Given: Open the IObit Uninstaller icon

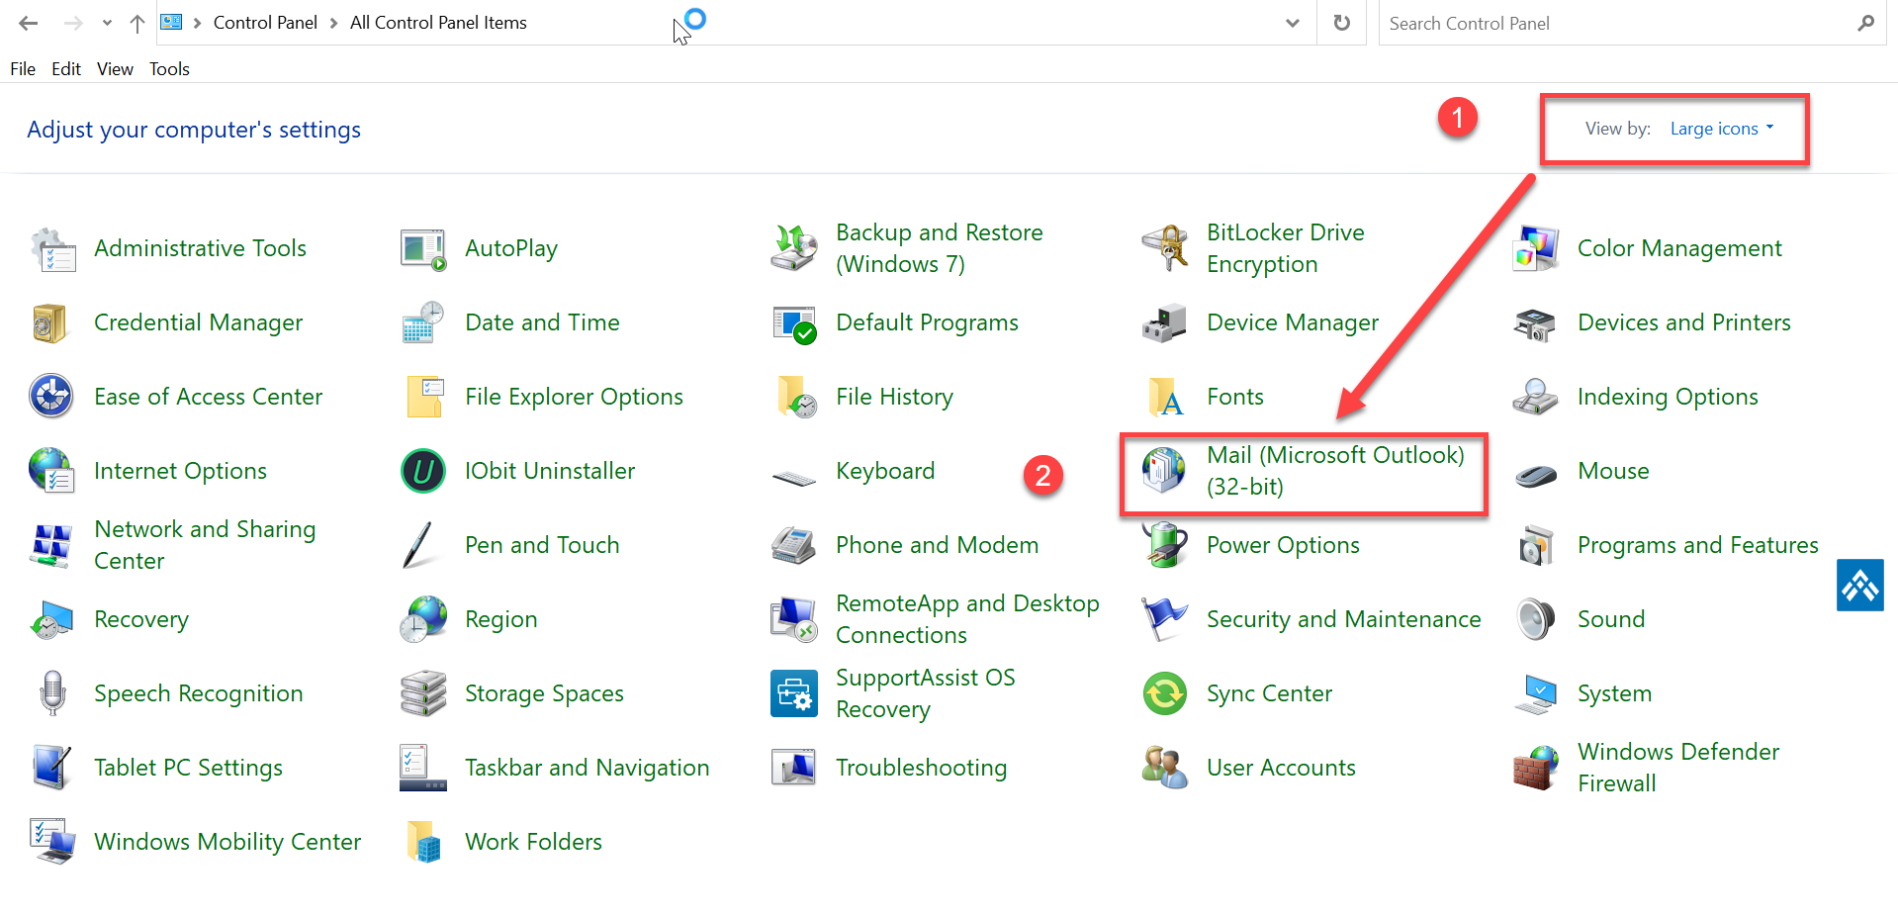Looking at the screenshot, I should (423, 471).
